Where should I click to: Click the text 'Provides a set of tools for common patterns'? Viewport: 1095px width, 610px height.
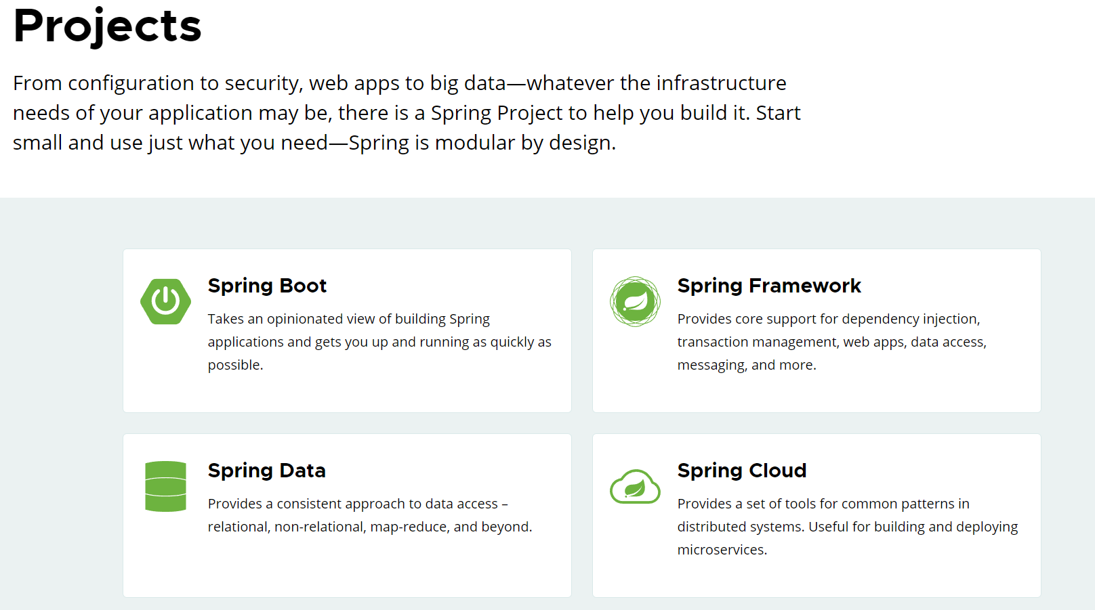(x=815, y=504)
